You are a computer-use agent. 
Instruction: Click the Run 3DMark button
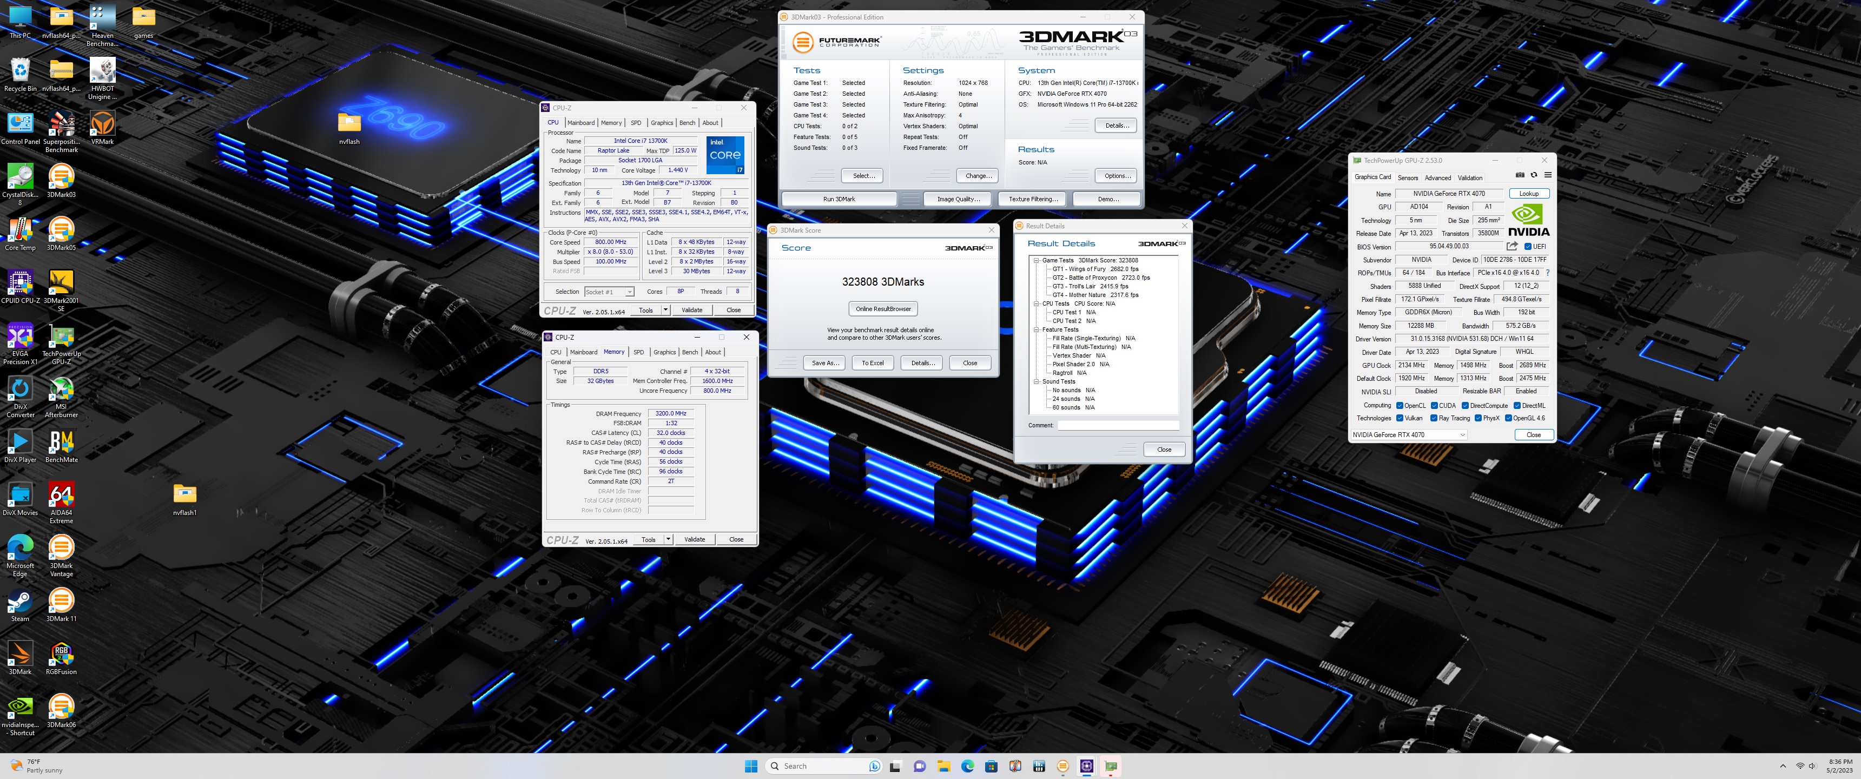click(x=839, y=199)
